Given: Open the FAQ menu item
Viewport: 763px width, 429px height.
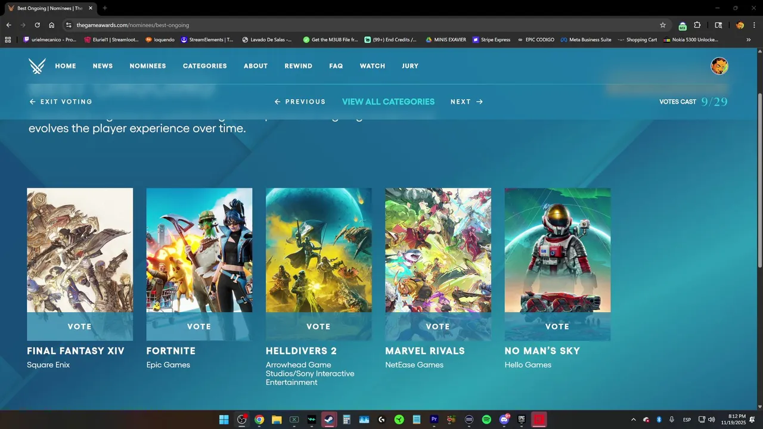Looking at the screenshot, I should [x=336, y=66].
